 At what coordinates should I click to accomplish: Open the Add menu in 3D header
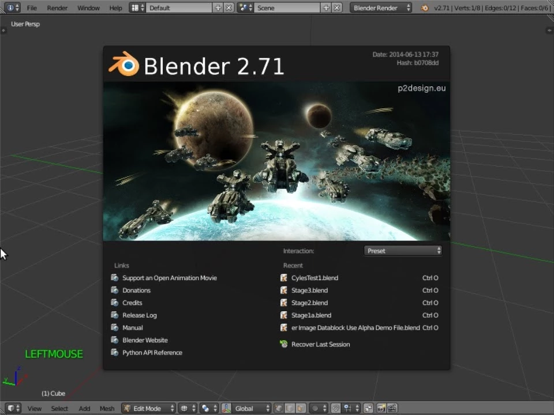[x=84, y=408]
